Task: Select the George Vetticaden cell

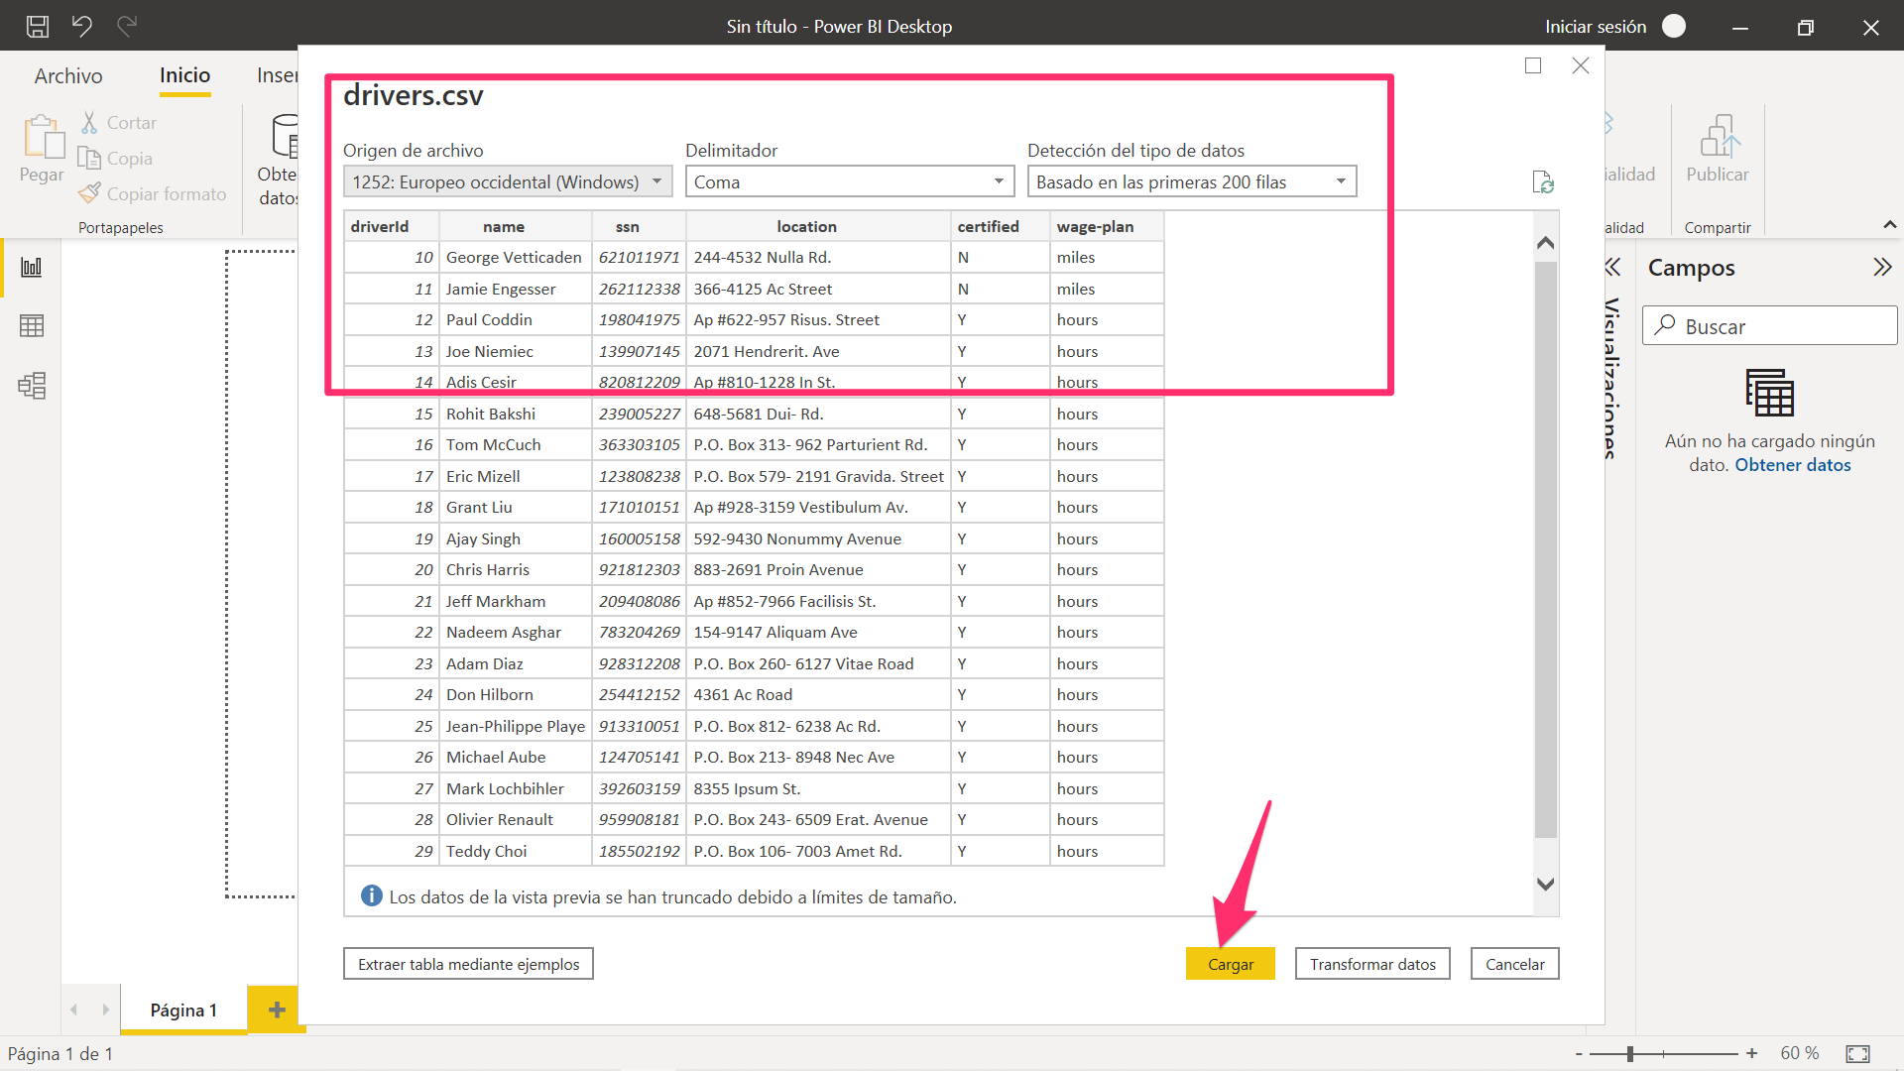Action: coord(515,258)
